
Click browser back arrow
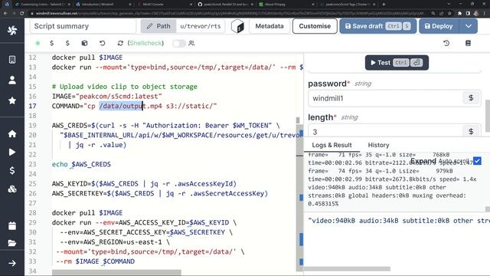[x=5, y=14]
